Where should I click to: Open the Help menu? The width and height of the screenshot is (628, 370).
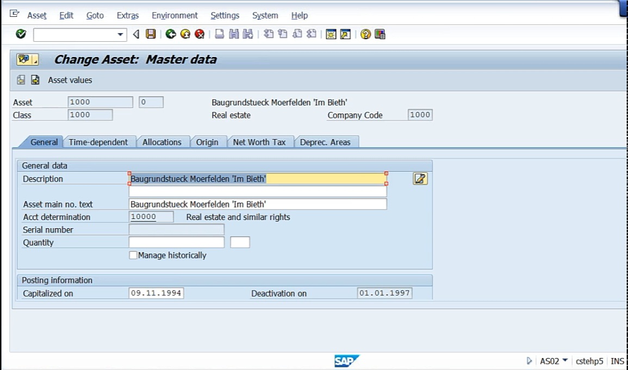[x=299, y=16]
